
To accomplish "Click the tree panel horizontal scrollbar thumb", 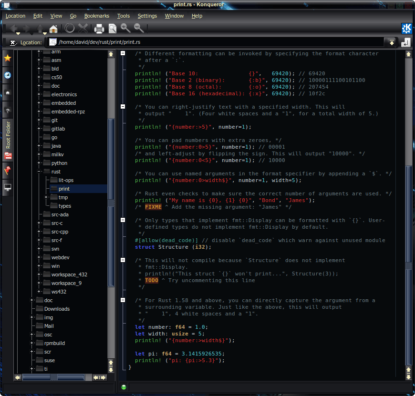I will (x=53, y=377).
